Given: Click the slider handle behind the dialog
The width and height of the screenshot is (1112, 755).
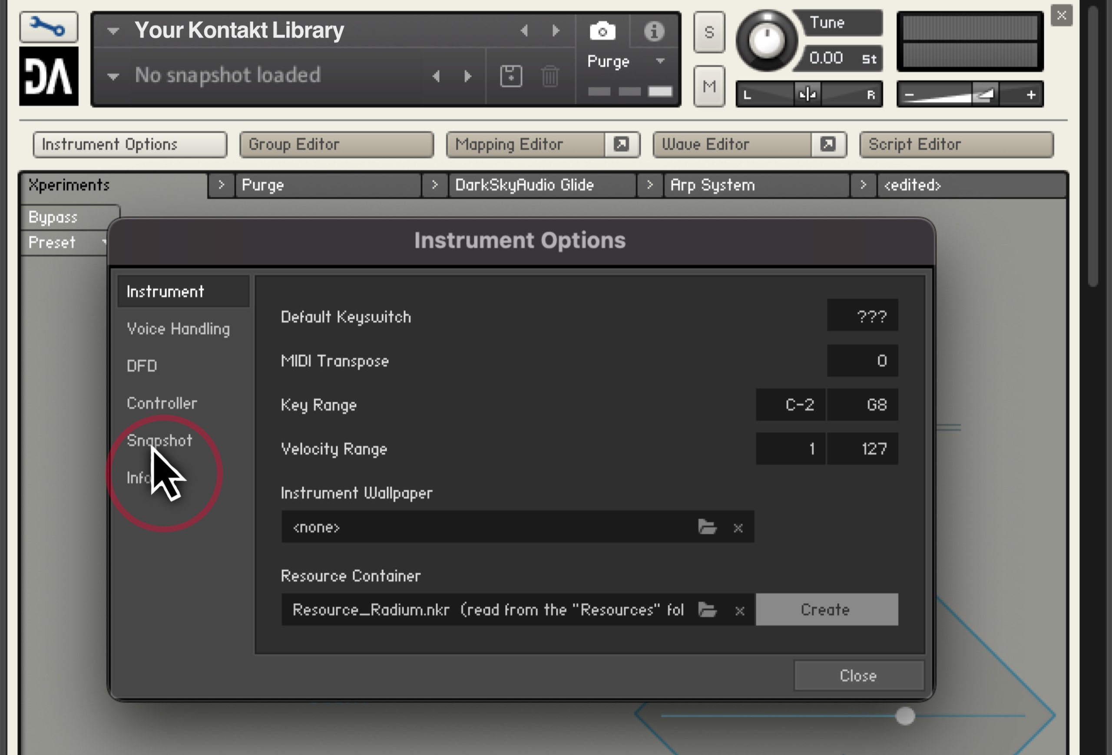Looking at the screenshot, I should coord(905,716).
